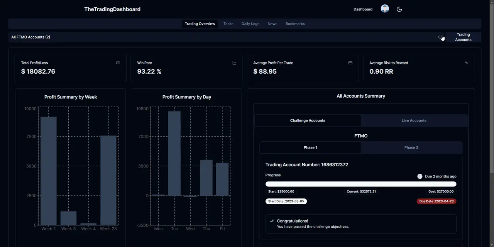Go to the News tab
The image size is (494, 247).
tap(272, 24)
